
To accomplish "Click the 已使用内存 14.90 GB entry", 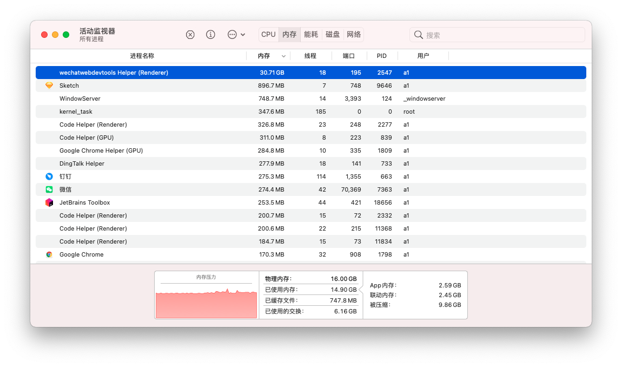I will (311, 290).
